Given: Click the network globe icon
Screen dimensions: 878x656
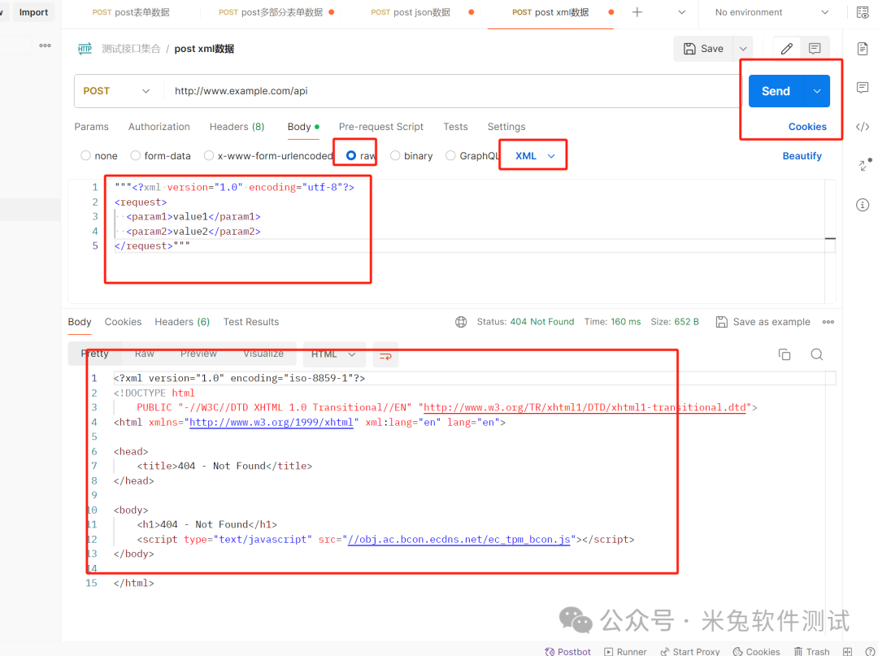Looking at the screenshot, I should [461, 322].
